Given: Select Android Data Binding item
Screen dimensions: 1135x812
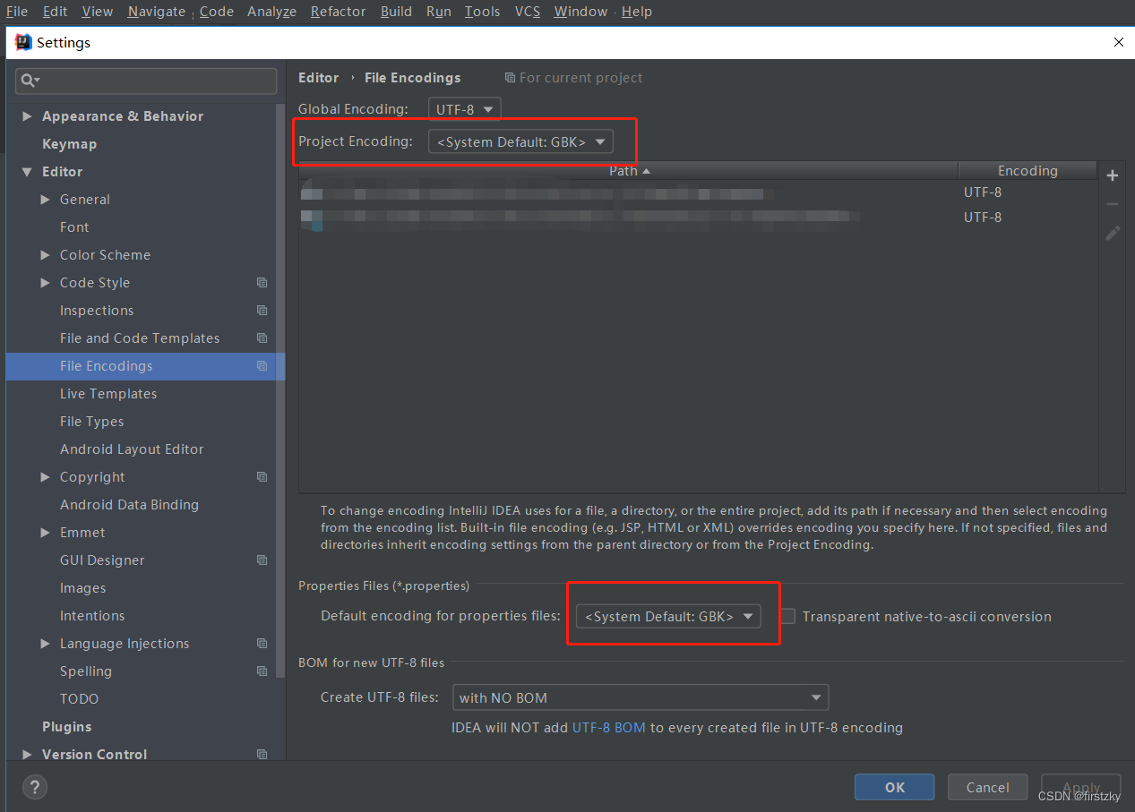Looking at the screenshot, I should [x=129, y=505].
